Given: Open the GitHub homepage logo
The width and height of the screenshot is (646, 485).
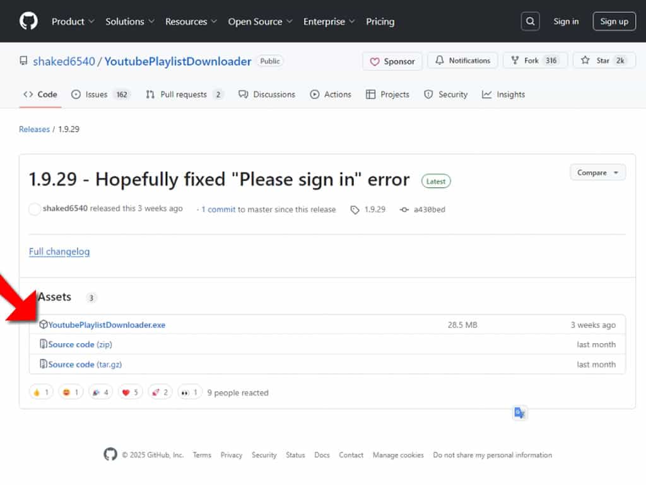Looking at the screenshot, I should point(28,21).
